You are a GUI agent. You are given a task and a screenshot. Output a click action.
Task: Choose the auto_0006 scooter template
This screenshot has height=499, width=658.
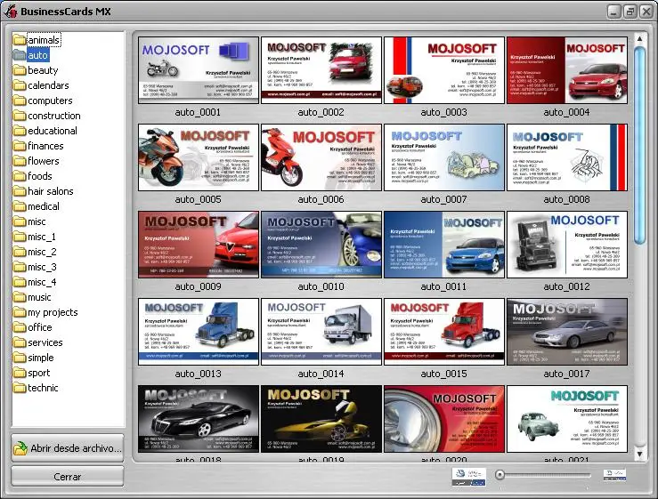click(x=321, y=157)
